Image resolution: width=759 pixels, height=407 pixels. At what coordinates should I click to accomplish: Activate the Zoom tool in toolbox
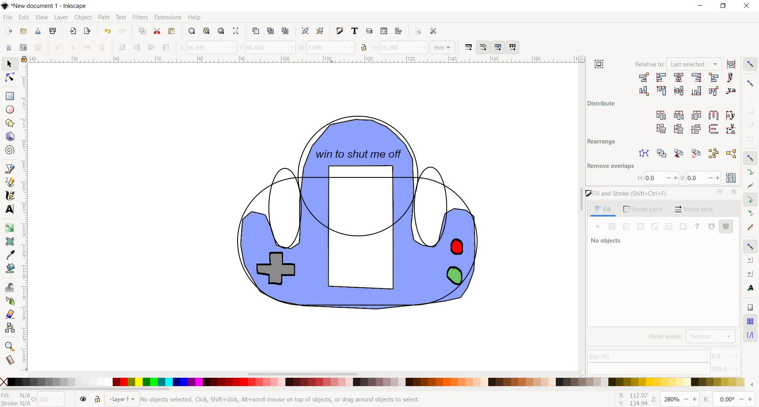coord(9,347)
